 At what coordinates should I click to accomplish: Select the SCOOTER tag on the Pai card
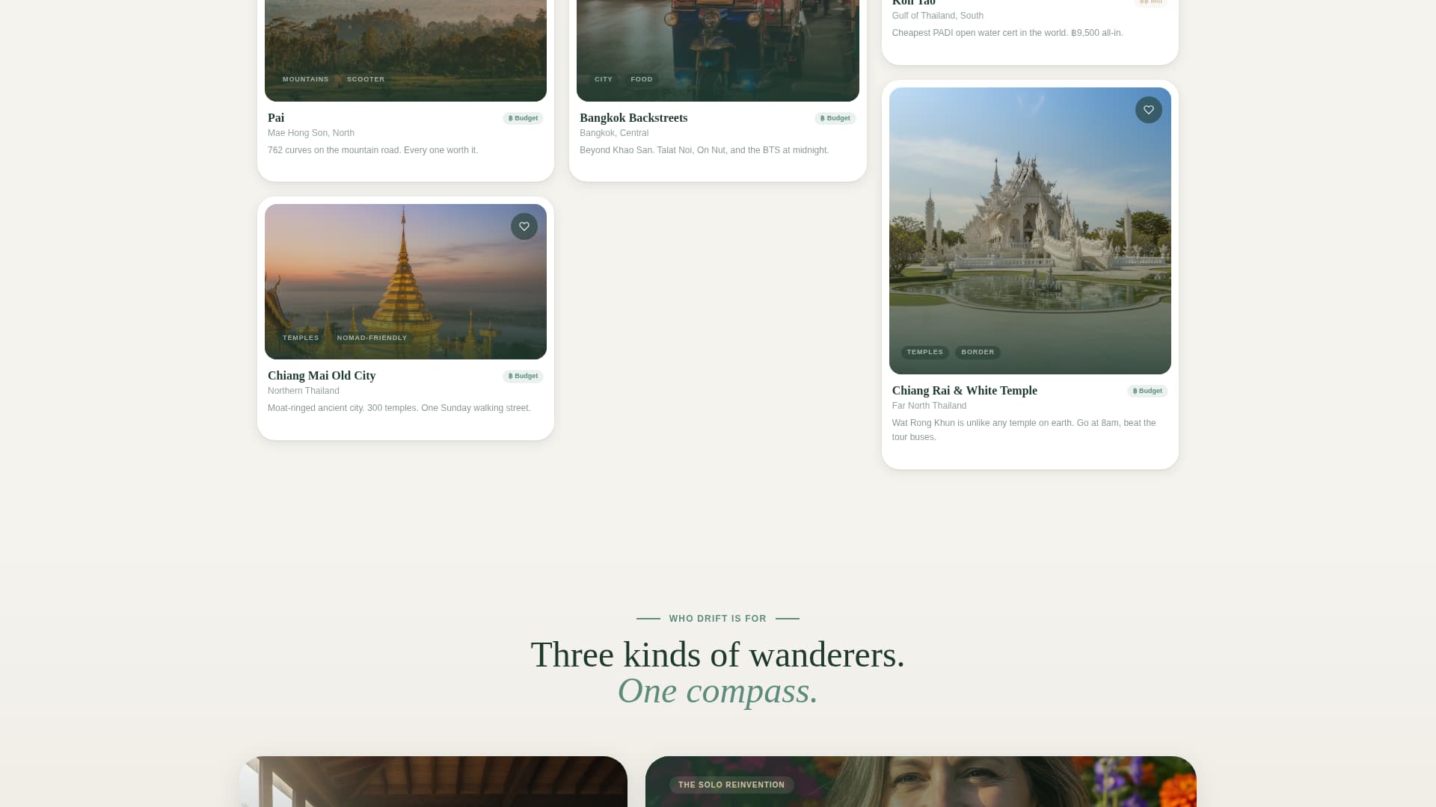tap(365, 79)
